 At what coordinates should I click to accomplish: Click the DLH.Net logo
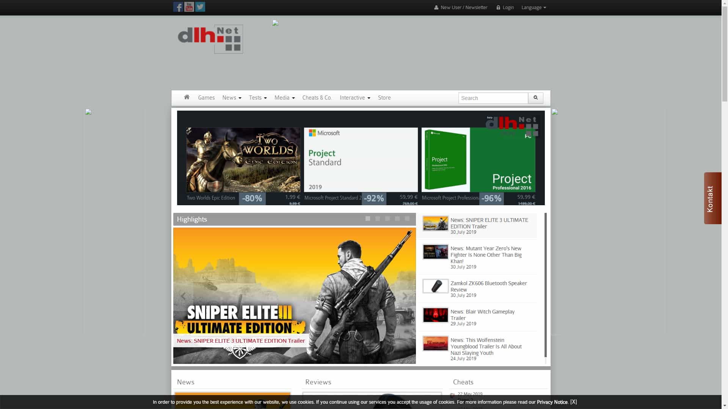click(210, 39)
